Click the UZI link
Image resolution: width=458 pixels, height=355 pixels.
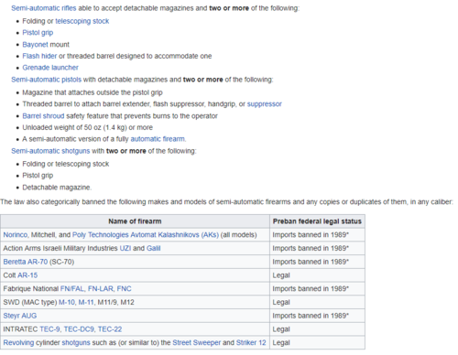point(125,248)
